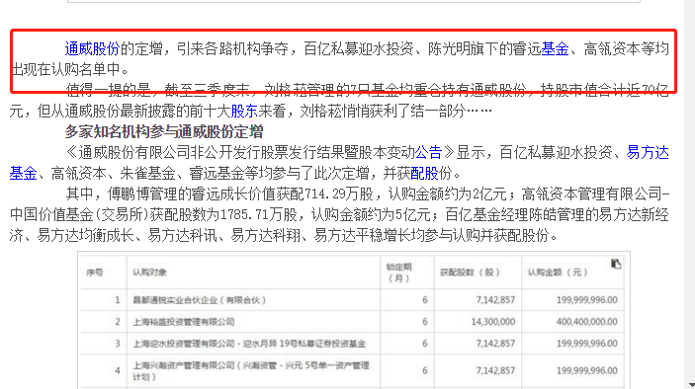Click 199,999,996.00 in the 兴瀚资产 row
The width and height of the screenshot is (695, 389).
click(x=587, y=371)
